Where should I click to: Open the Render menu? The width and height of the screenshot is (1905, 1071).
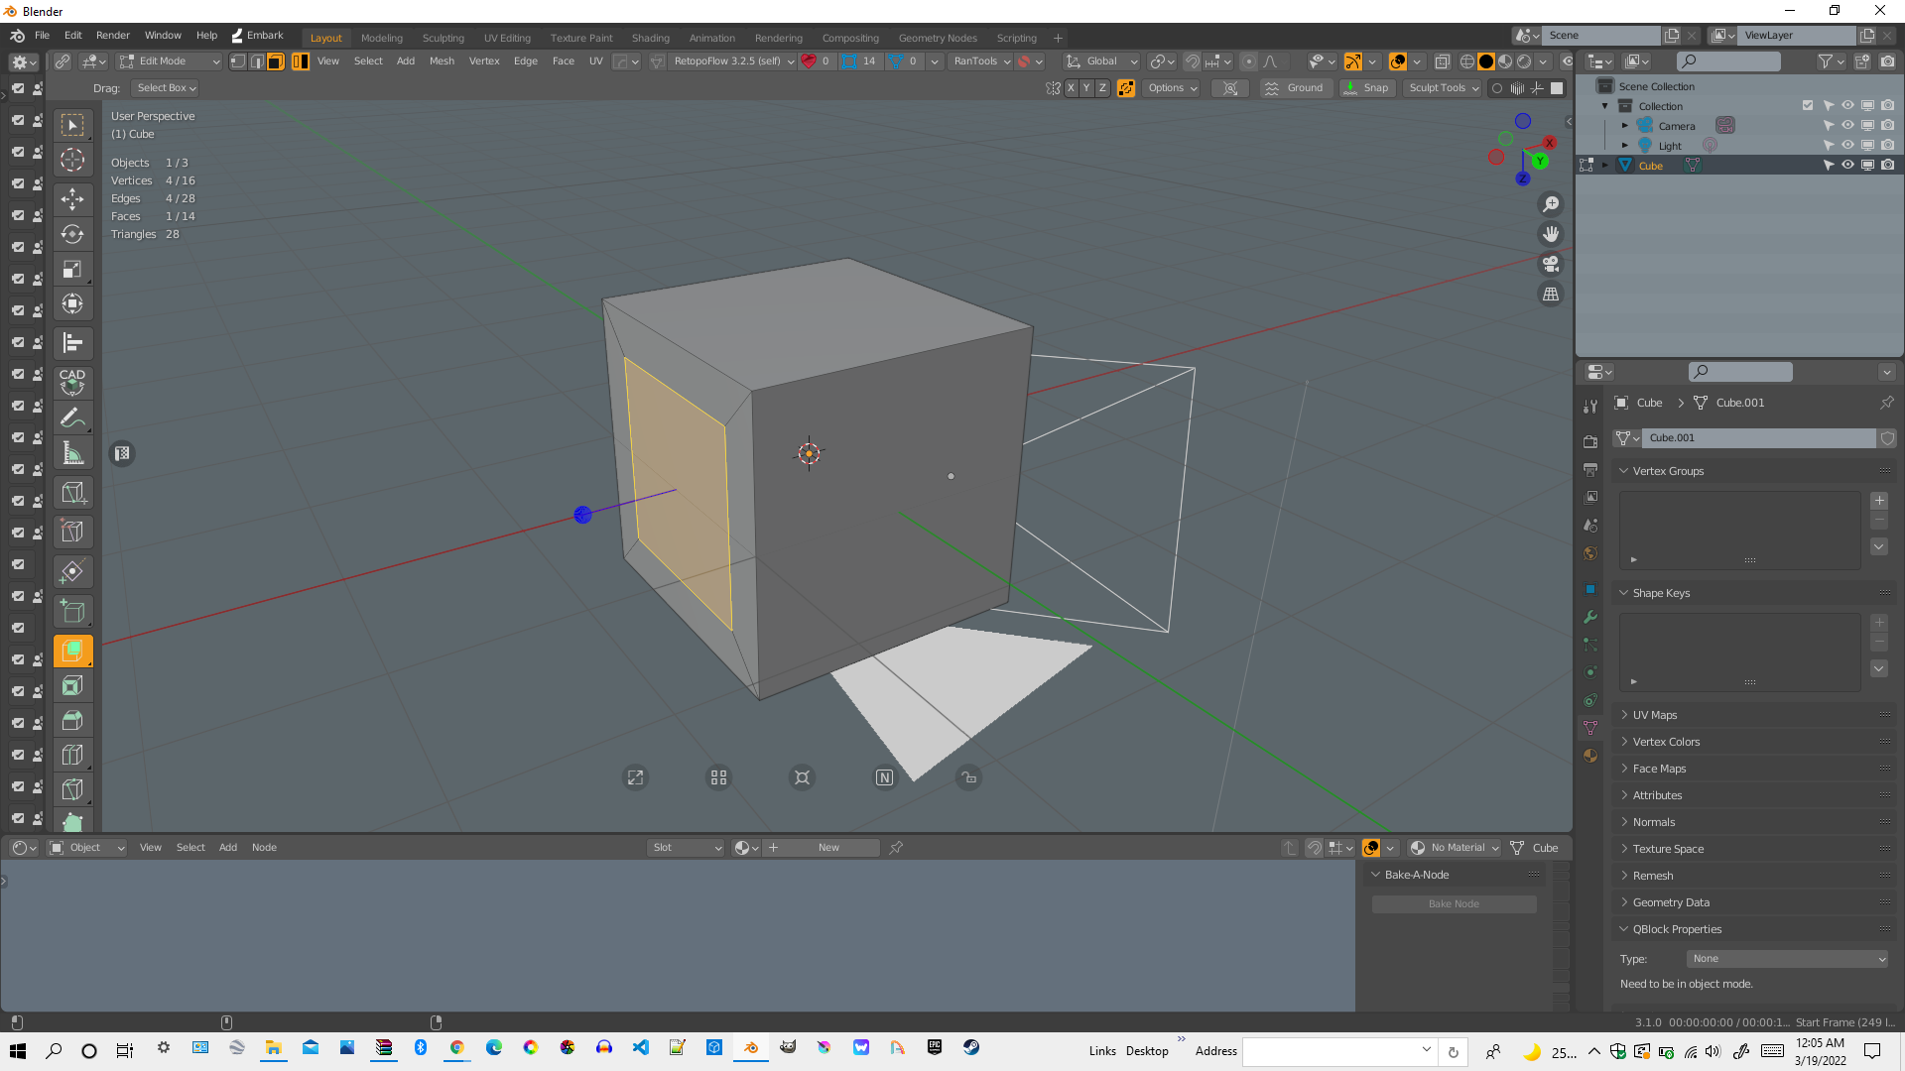click(x=113, y=35)
